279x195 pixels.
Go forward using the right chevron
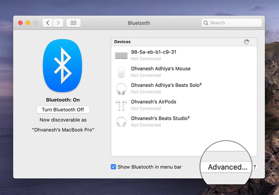pos(58,23)
